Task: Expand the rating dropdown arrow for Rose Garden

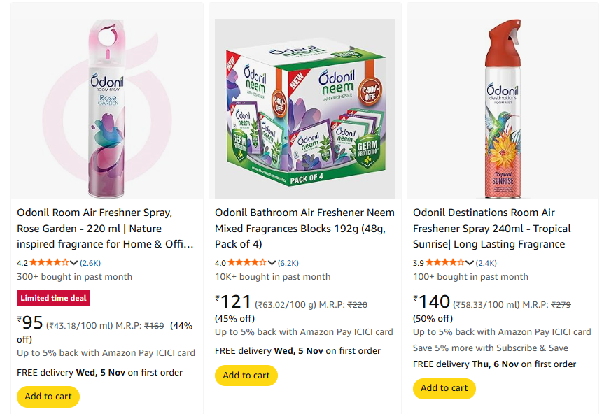Action: (x=74, y=263)
